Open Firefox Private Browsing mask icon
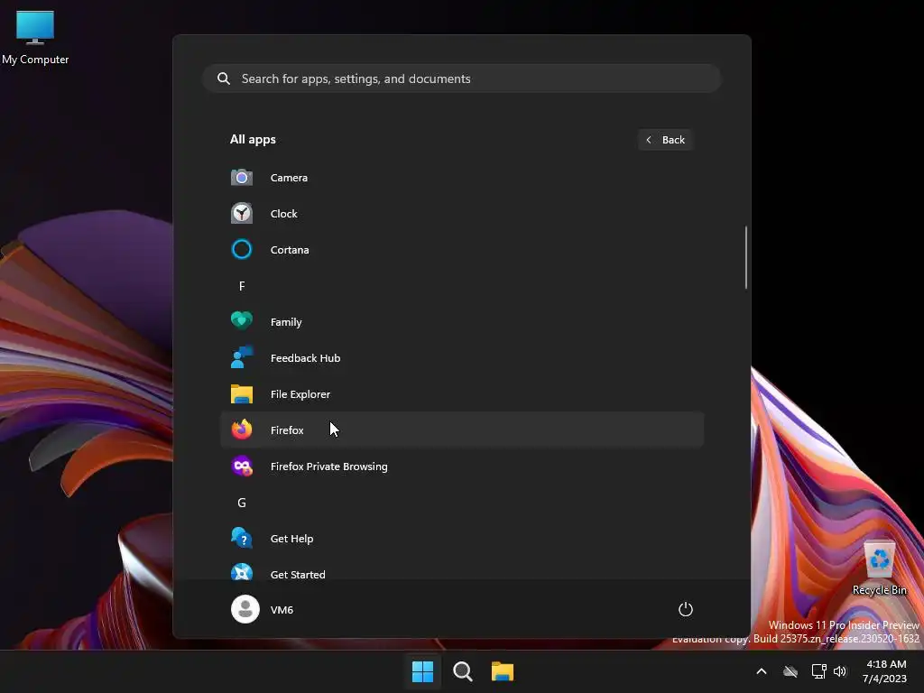The width and height of the screenshot is (924, 693). (242, 467)
